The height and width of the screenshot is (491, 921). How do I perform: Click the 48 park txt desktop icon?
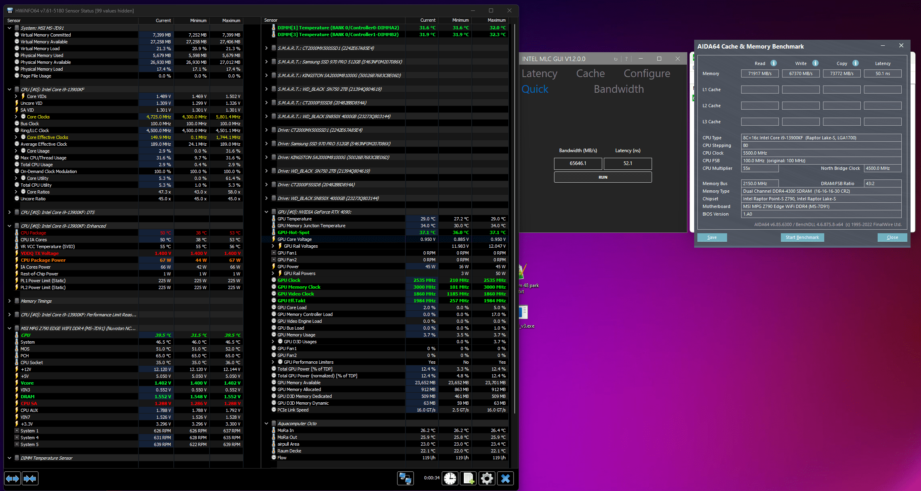(522, 272)
